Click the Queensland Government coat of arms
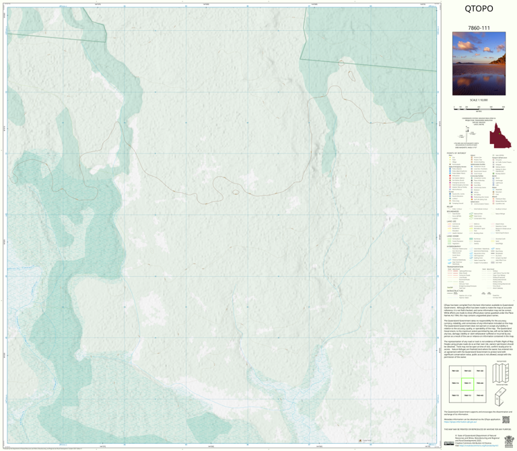This screenshot has height=451, width=517. tap(509, 440)
